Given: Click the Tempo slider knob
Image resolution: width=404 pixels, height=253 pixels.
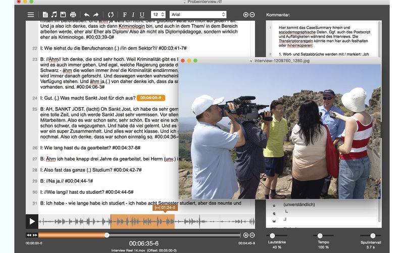Looking at the screenshot, I should (x=319, y=235).
